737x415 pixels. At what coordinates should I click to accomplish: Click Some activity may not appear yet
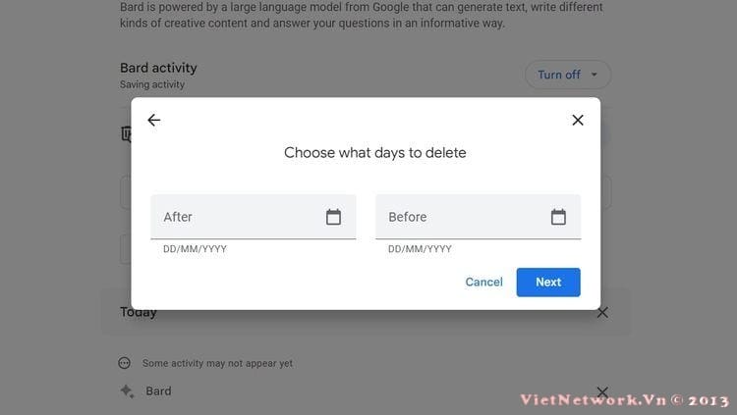217,363
